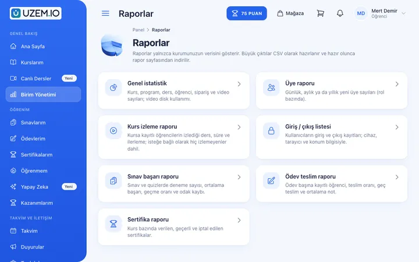
Task: Click the Mağaza shopping bag icon
Action: point(280,13)
